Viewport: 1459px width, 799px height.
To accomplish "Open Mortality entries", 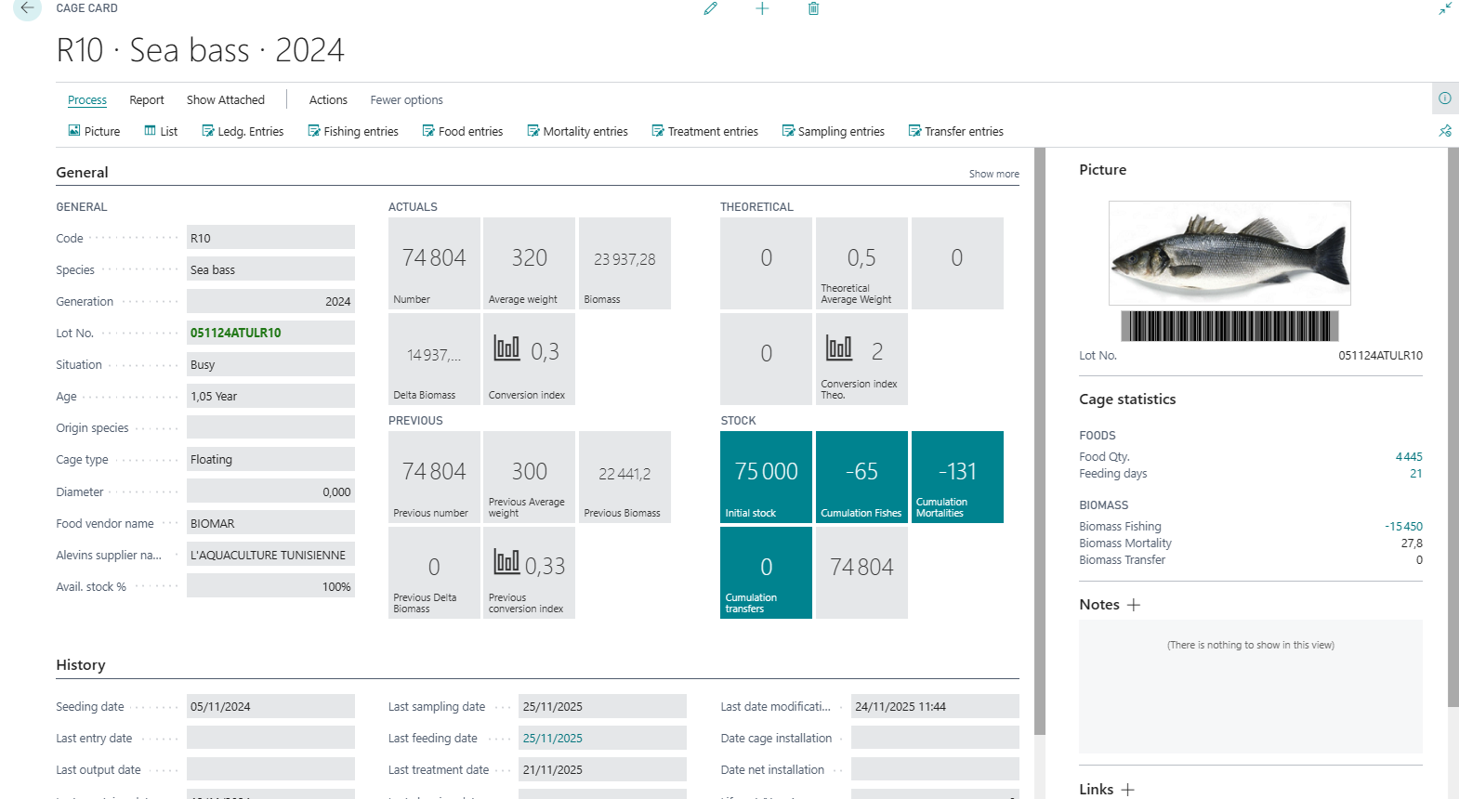I will pyautogui.click(x=577, y=132).
